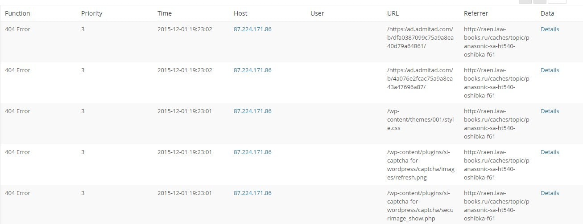Viewport: 583px width, 224px height.
Task: Click host IP in the securimage_show.php row
Action: (x=252, y=193)
